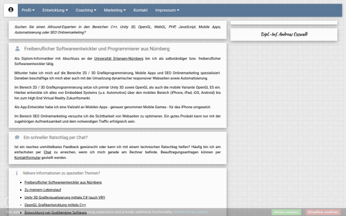Open the Privacy policy link

tap(197, 212)
